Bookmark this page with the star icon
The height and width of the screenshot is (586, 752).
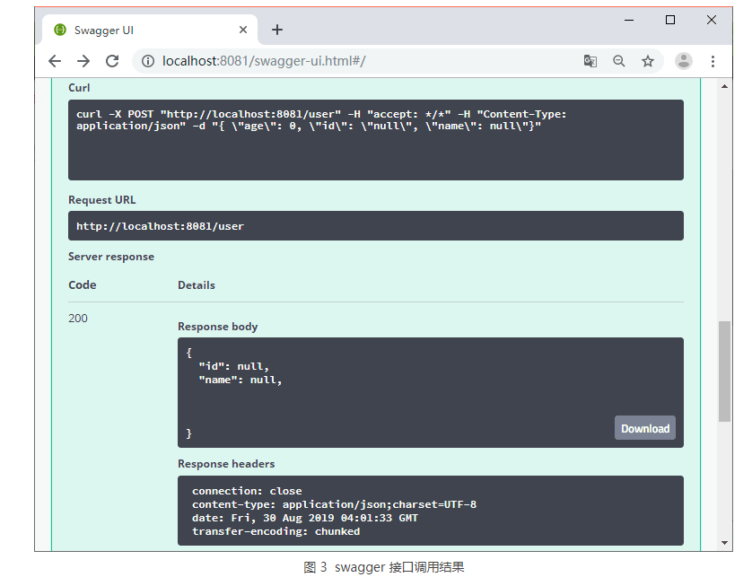point(647,61)
